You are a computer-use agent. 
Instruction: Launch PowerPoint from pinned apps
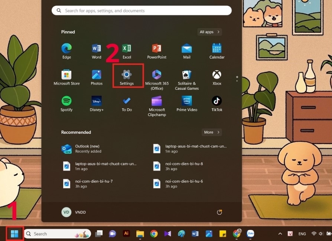(x=157, y=51)
